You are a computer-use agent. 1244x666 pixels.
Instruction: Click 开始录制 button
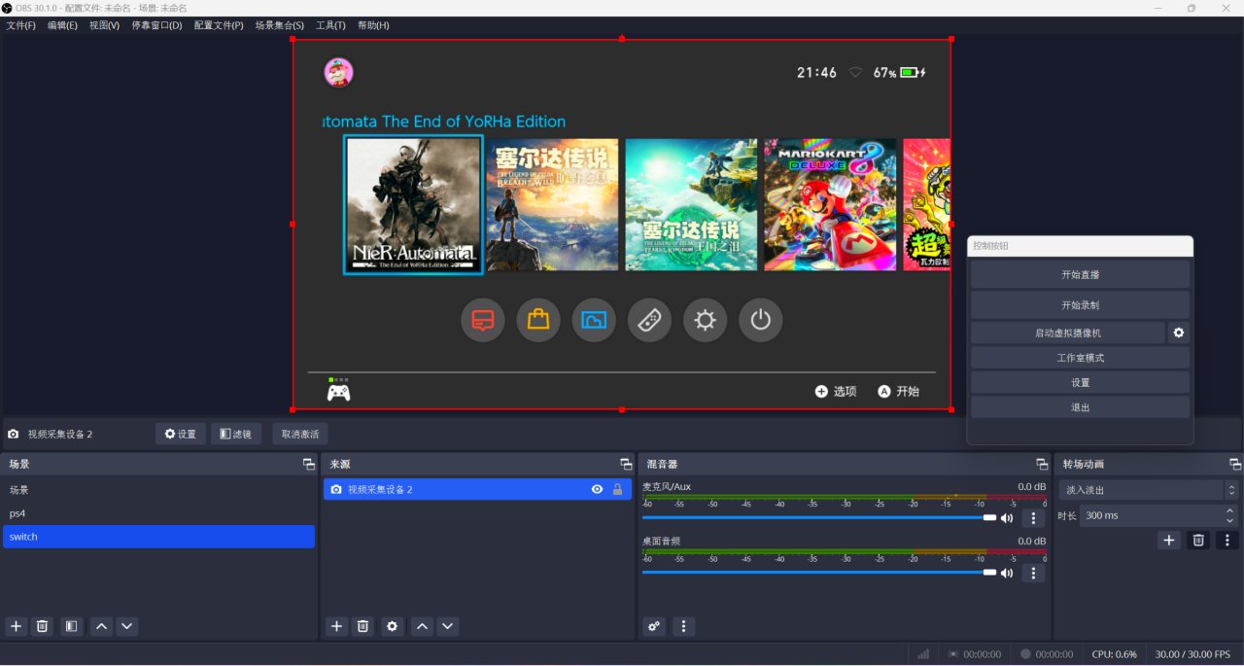[x=1080, y=305]
